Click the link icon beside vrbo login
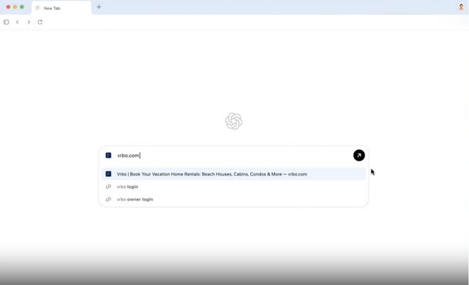The image size is (469, 285). pyautogui.click(x=108, y=187)
